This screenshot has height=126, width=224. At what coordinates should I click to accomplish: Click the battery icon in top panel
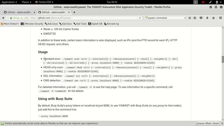click(x=217, y=2)
